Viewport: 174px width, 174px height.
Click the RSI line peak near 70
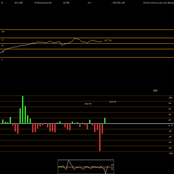(x=75, y=38)
